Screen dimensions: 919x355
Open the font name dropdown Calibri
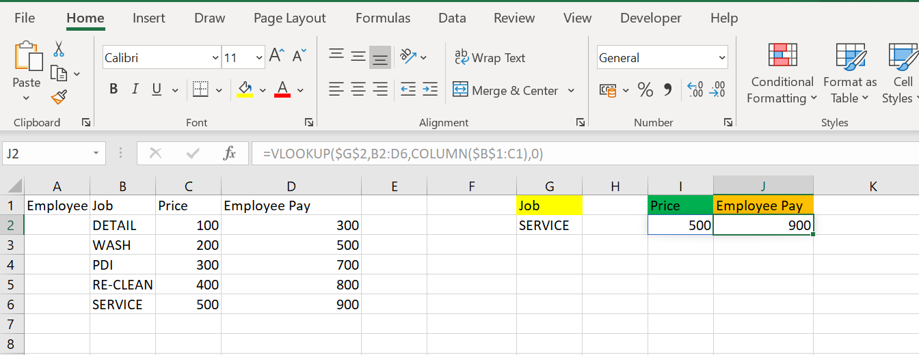(x=216, y=58)
